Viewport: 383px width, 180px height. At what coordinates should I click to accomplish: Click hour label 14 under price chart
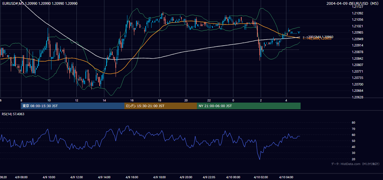(104, 100)
